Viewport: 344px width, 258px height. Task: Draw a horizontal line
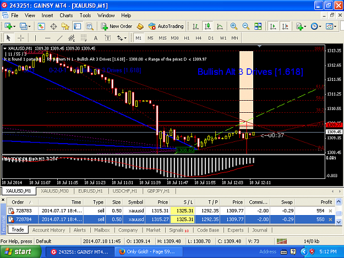pyautogui.click(x=47, y=38)
